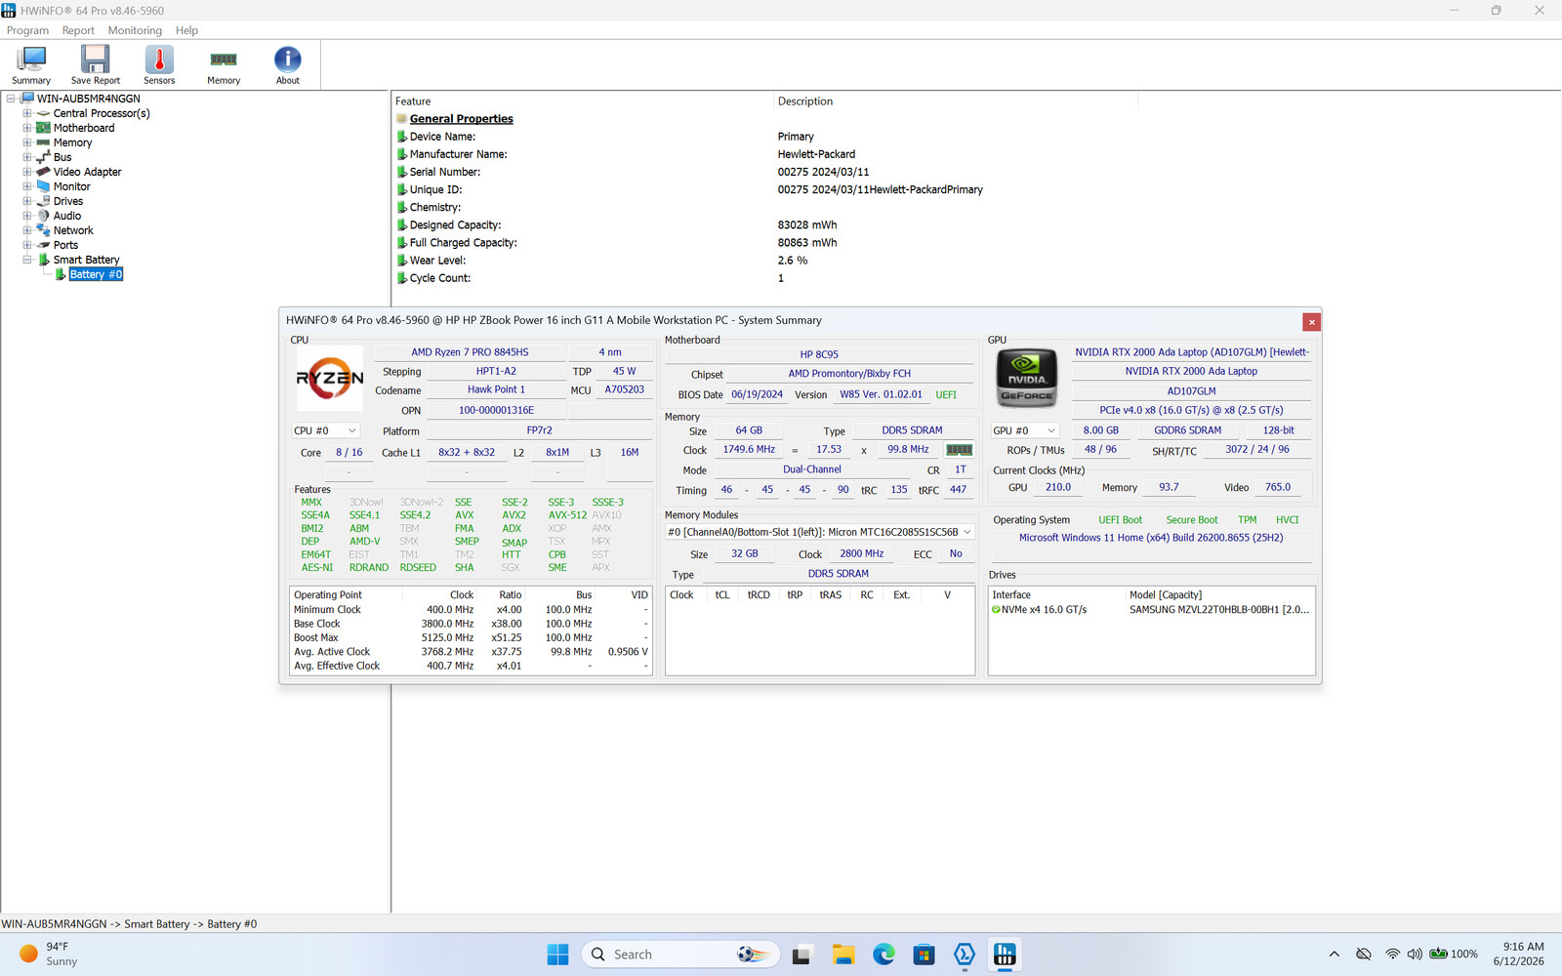Click the Battery #0 battery icon in tree
1562x976 pixels.
click(x=61, y=274)
